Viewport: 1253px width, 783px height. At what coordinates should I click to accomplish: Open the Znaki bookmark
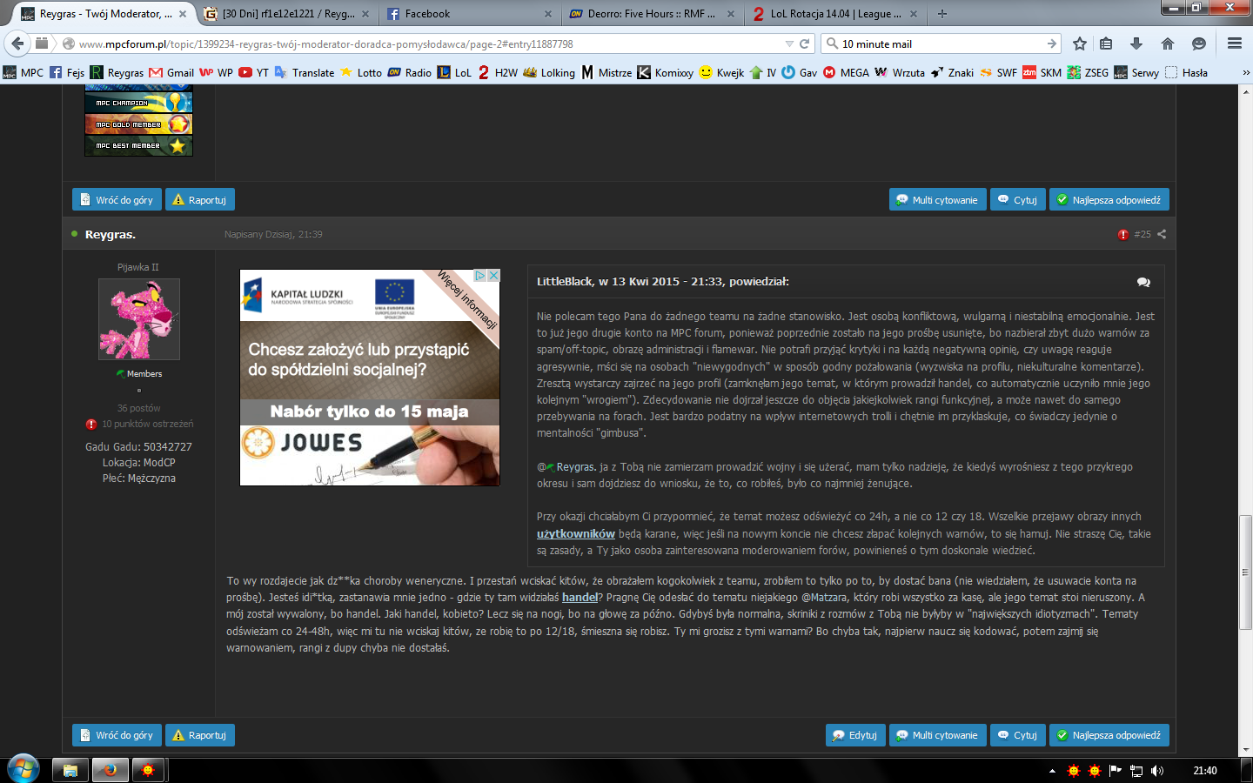952,73
